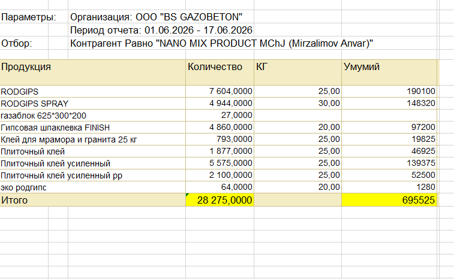This screenshot has height=279, width=454.
Task: Select the empty Умумий cell in газаблок row
Action: (389, 116)
